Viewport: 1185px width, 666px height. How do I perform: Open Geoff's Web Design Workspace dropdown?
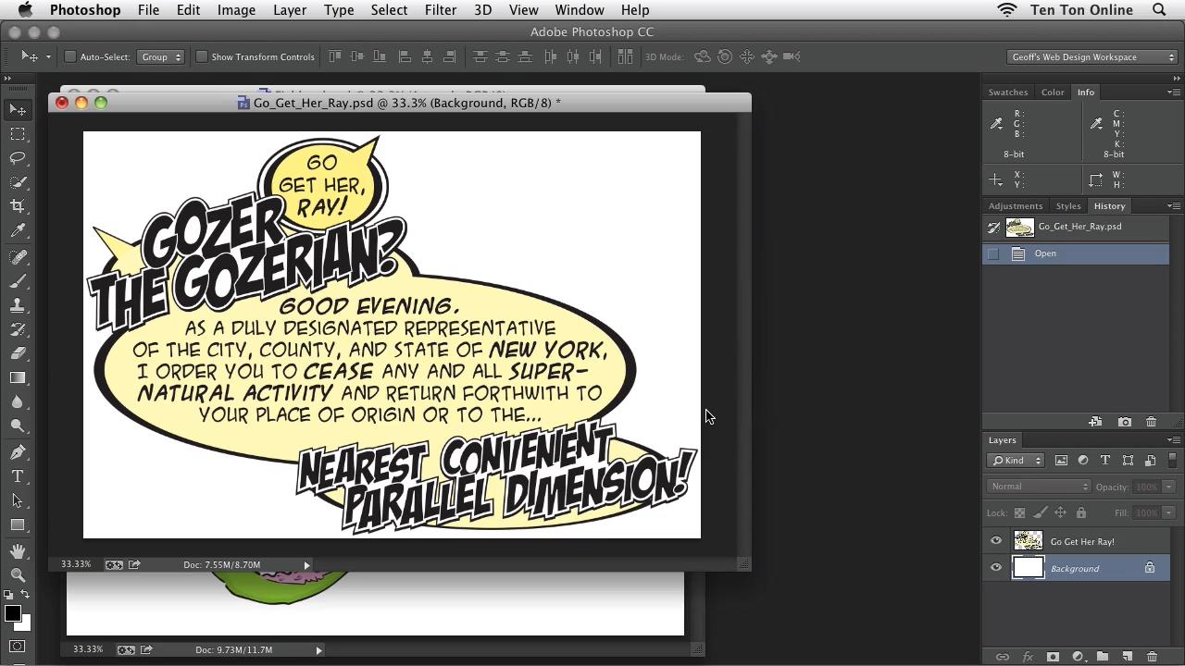click(1092, 56)
